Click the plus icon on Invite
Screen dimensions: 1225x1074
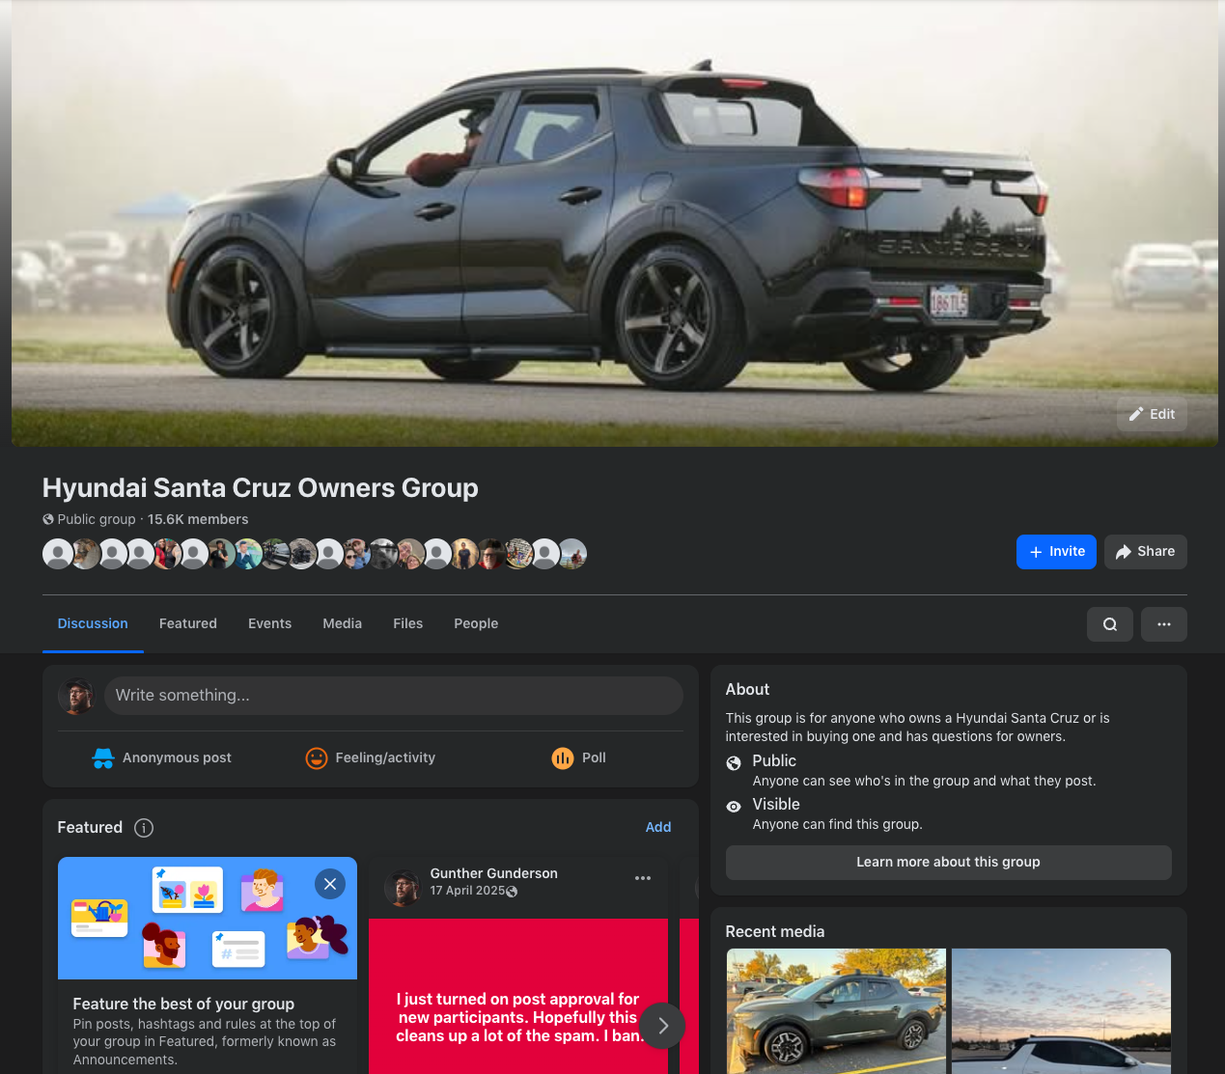(1036, 552)
